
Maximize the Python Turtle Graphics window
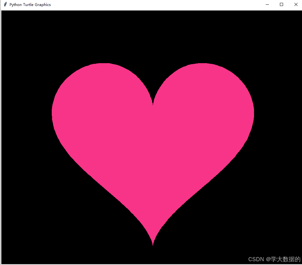281,4
